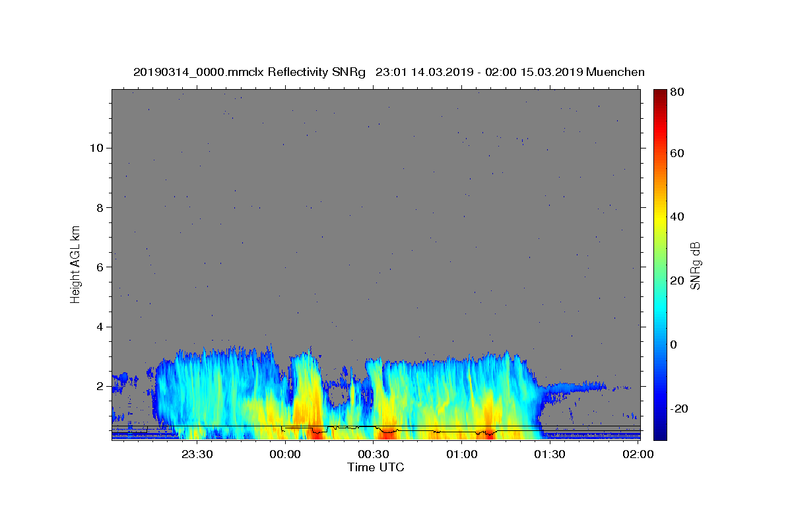
Task: Click the 00:00 time tick label
Action: point(286,454)
